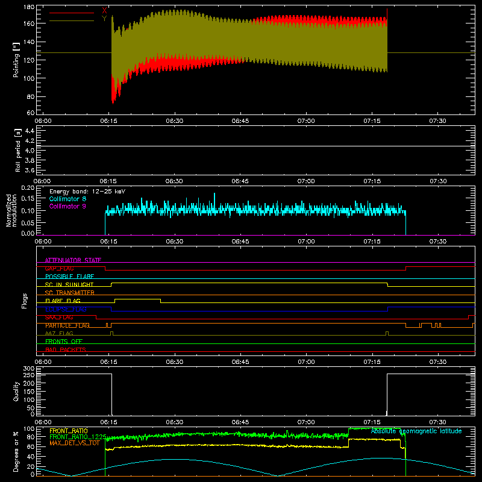
Task: Click the 'Energy band: 12-25 keV' label
Action: click(x=87, y=192)
